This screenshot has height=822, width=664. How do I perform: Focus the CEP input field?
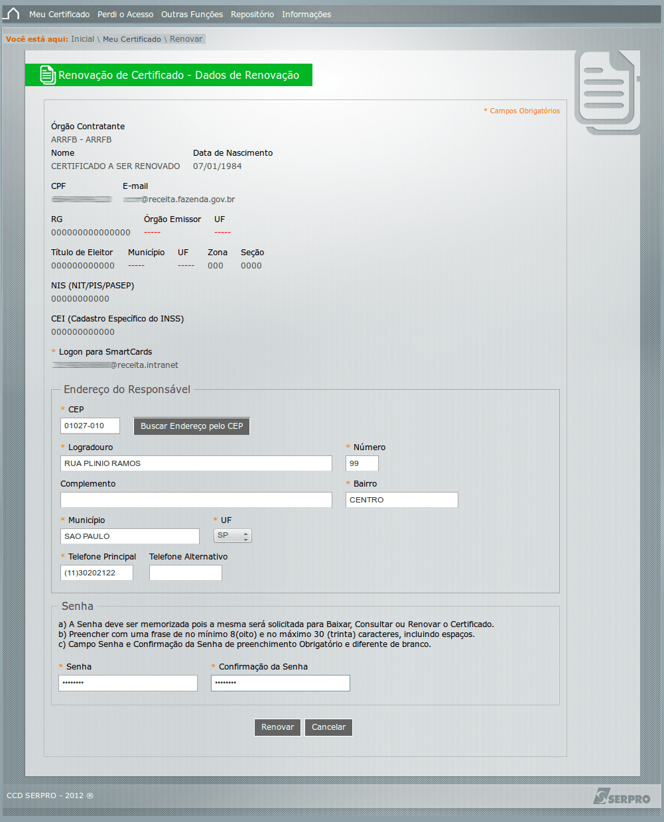point(90,426)
